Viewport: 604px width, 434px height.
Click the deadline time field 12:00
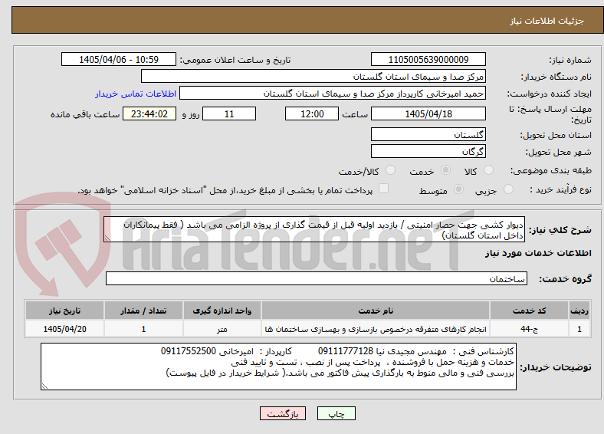(x=312, y=113)
